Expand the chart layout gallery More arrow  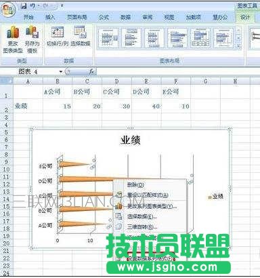238,46
